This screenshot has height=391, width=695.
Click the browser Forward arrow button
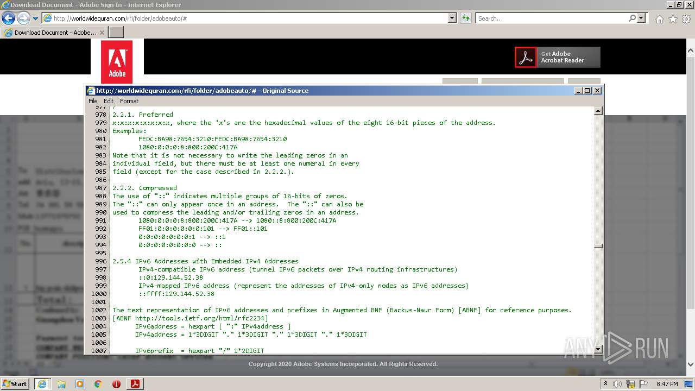(23, 18)
